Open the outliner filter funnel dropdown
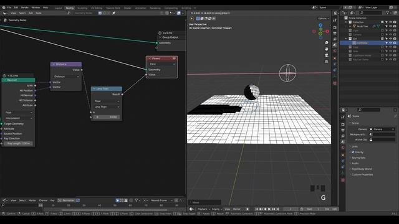This screenshot has height=224, width=399. pyautogui.click(x=388, y=12)
